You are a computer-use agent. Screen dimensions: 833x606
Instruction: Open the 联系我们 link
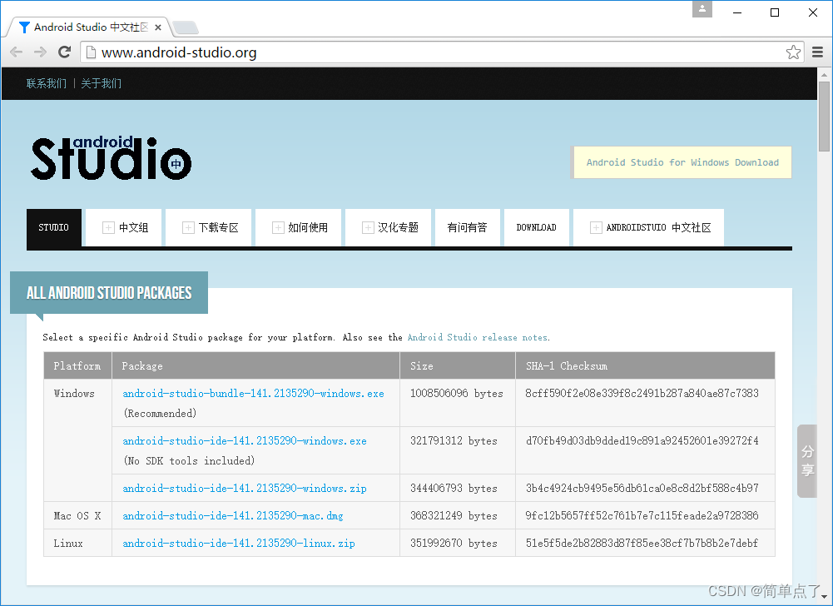point(47,83)
